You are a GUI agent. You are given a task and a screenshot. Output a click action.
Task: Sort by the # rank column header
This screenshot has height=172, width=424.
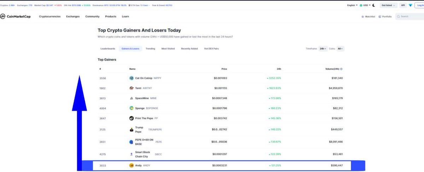(100, 69)
